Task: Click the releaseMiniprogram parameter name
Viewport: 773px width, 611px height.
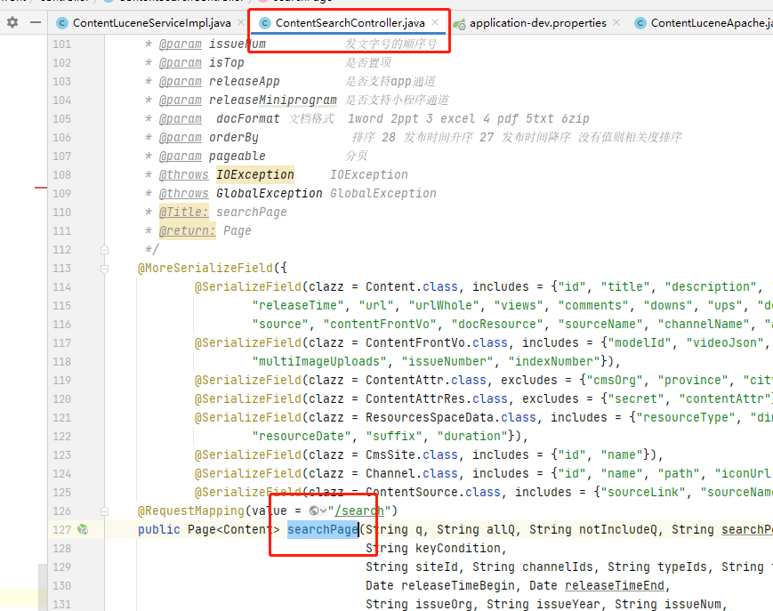Action: pos(273,100)
